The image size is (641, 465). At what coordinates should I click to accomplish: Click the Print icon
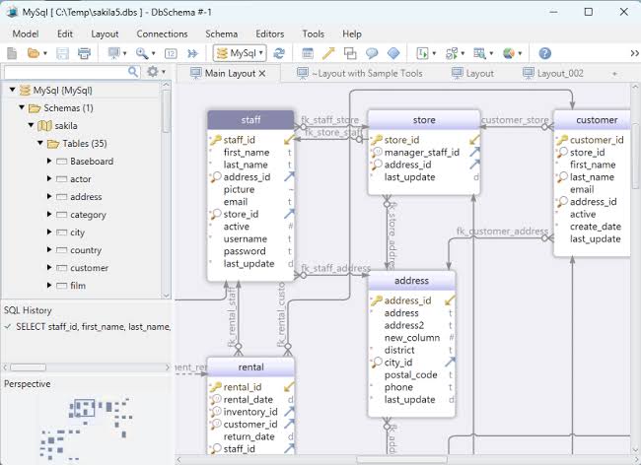click(x=84, y=53)
